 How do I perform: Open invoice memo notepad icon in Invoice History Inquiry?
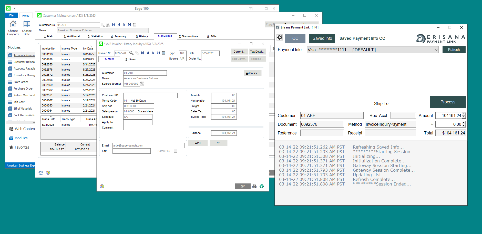coord(164,53)
